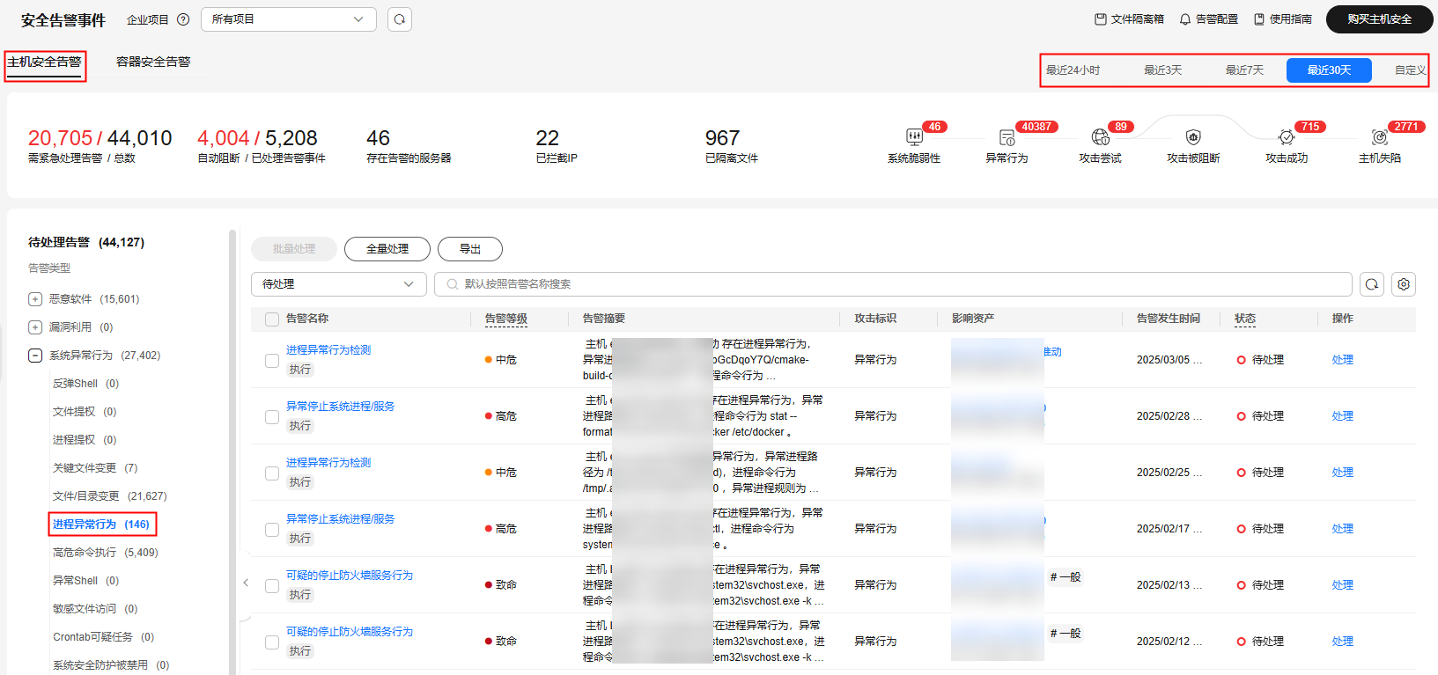Select 最近7天 time range
This screenshot has height=675, width=1438.
(1244, 70)
